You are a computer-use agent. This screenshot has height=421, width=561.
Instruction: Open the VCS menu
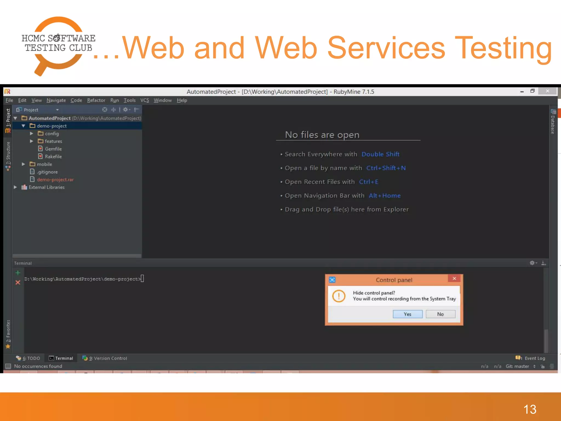tap(145, 100)
